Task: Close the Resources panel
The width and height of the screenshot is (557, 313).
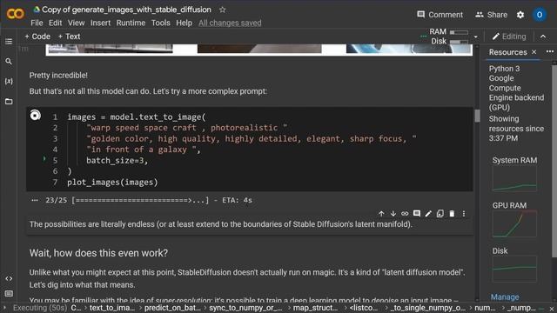Action: (x=534, y=52)
